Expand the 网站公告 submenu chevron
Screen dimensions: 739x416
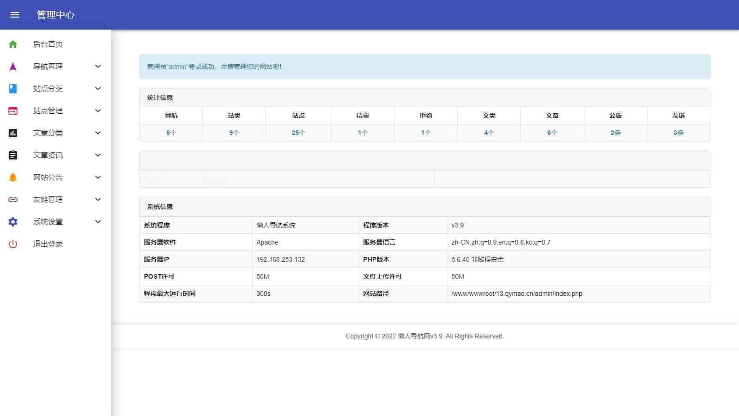coord(98,177)
